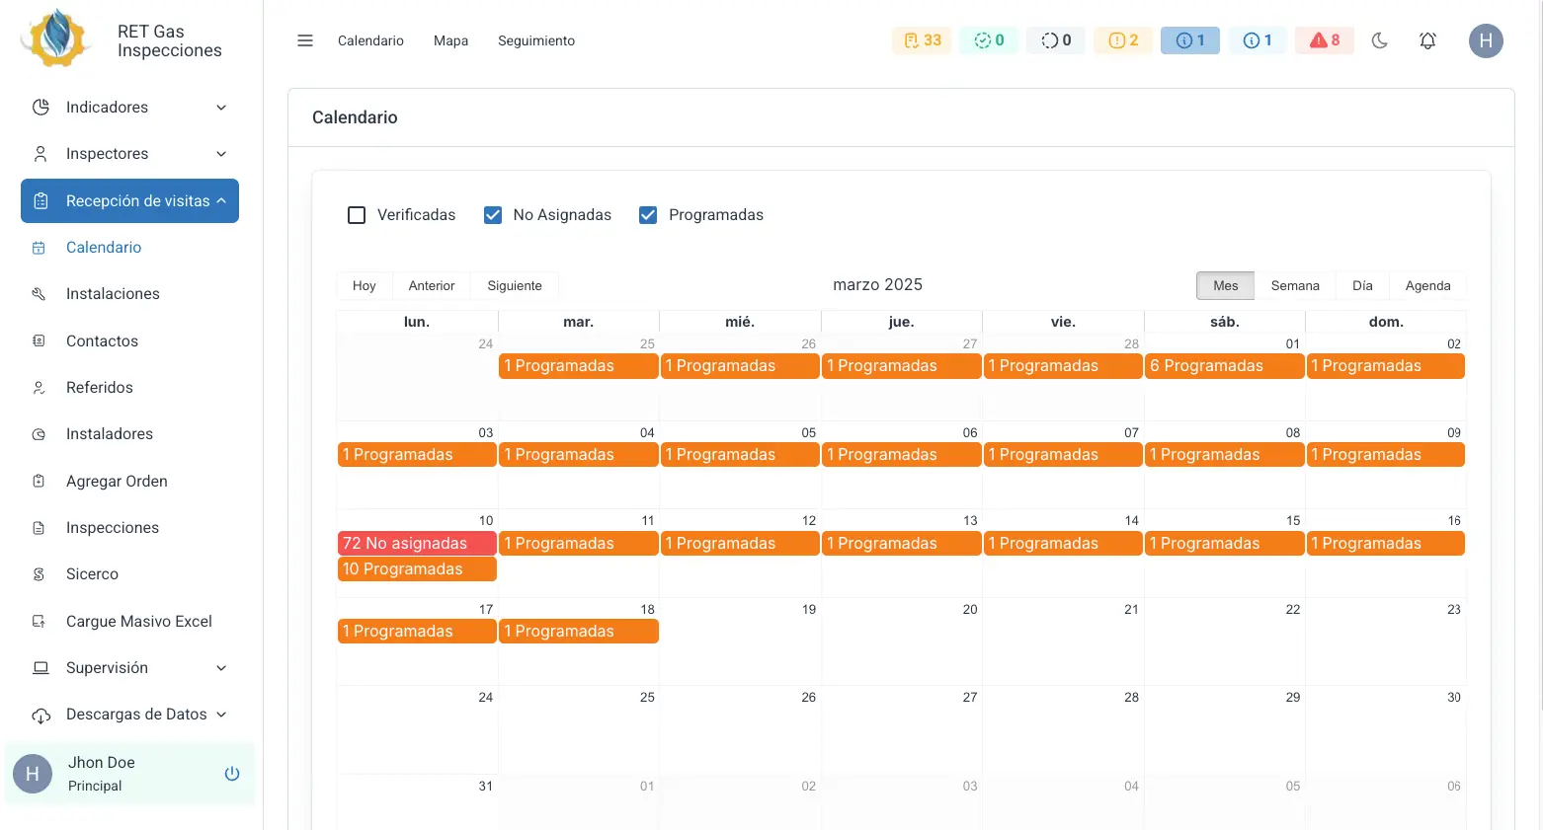Uncheck the No Asignadas checkbox
The height and width of the screenshot is (830, 1543).
point(493,215)
